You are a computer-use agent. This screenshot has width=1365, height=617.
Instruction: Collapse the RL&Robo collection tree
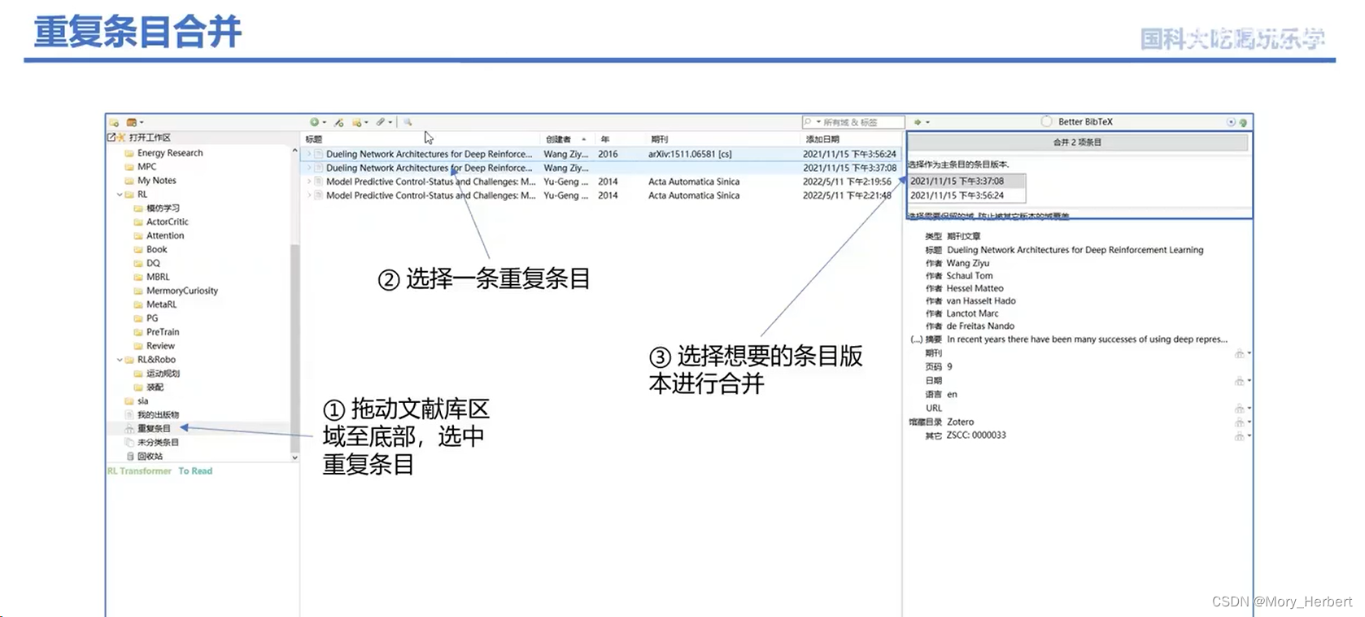[x=120, y=360]
